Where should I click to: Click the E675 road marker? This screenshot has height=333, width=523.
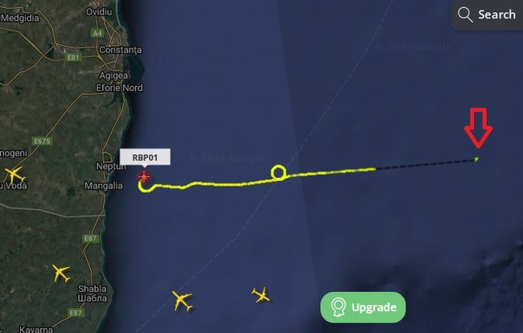click(x=42, y=141)
